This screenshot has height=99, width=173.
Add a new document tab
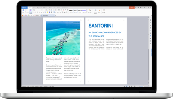55,15
